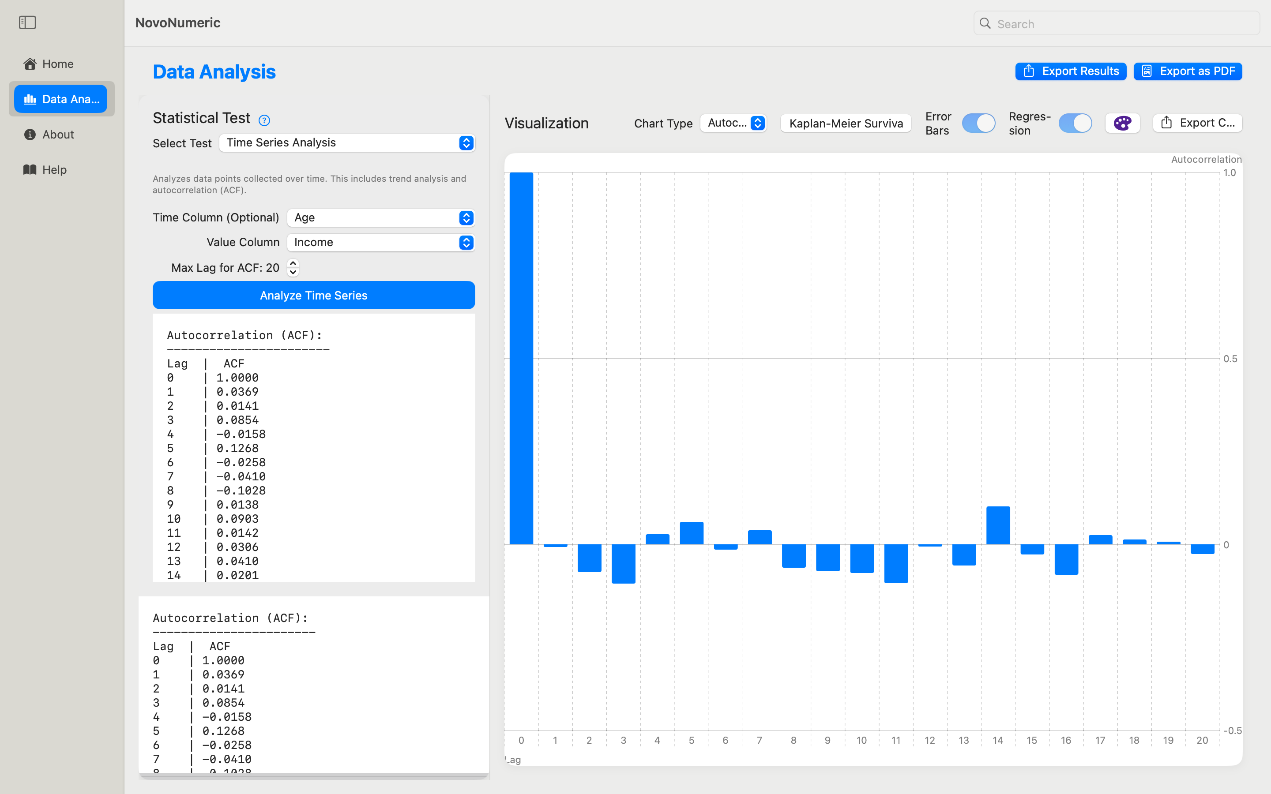The width and height of the screenshot is (1271, 794).
Task: Click the Data Analysis bar chart icon
Action: (30, 99)
